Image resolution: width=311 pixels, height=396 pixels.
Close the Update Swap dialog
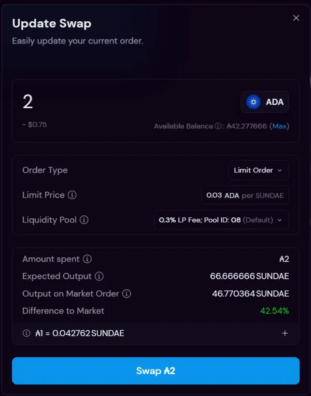point(296,18)
